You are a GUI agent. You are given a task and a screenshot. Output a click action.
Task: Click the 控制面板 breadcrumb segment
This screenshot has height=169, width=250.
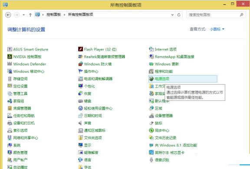53,14
